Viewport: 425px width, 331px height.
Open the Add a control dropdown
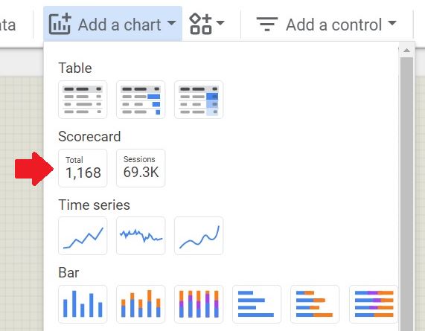327,25
